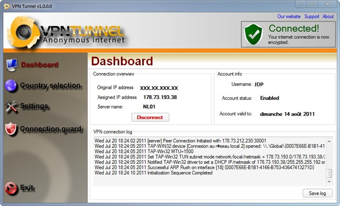Image resolution: width=340 pixels, height=206 pixels.
Task: Click server name value NL01
Action: click(x=149, y=106)
